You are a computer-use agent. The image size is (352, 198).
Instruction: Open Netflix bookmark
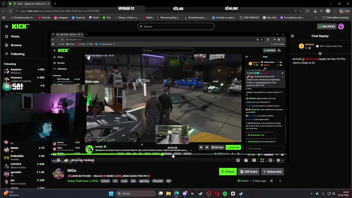click(x=147, y=18)
